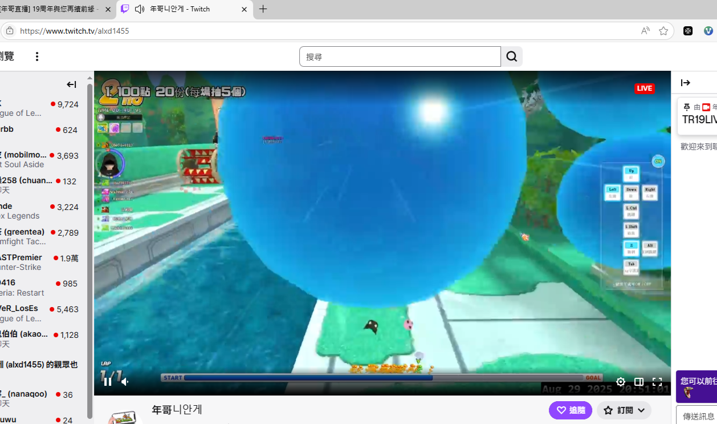Pause the live stream video
This screenshot has width=717, height=424.
click(x=108, y=382)
